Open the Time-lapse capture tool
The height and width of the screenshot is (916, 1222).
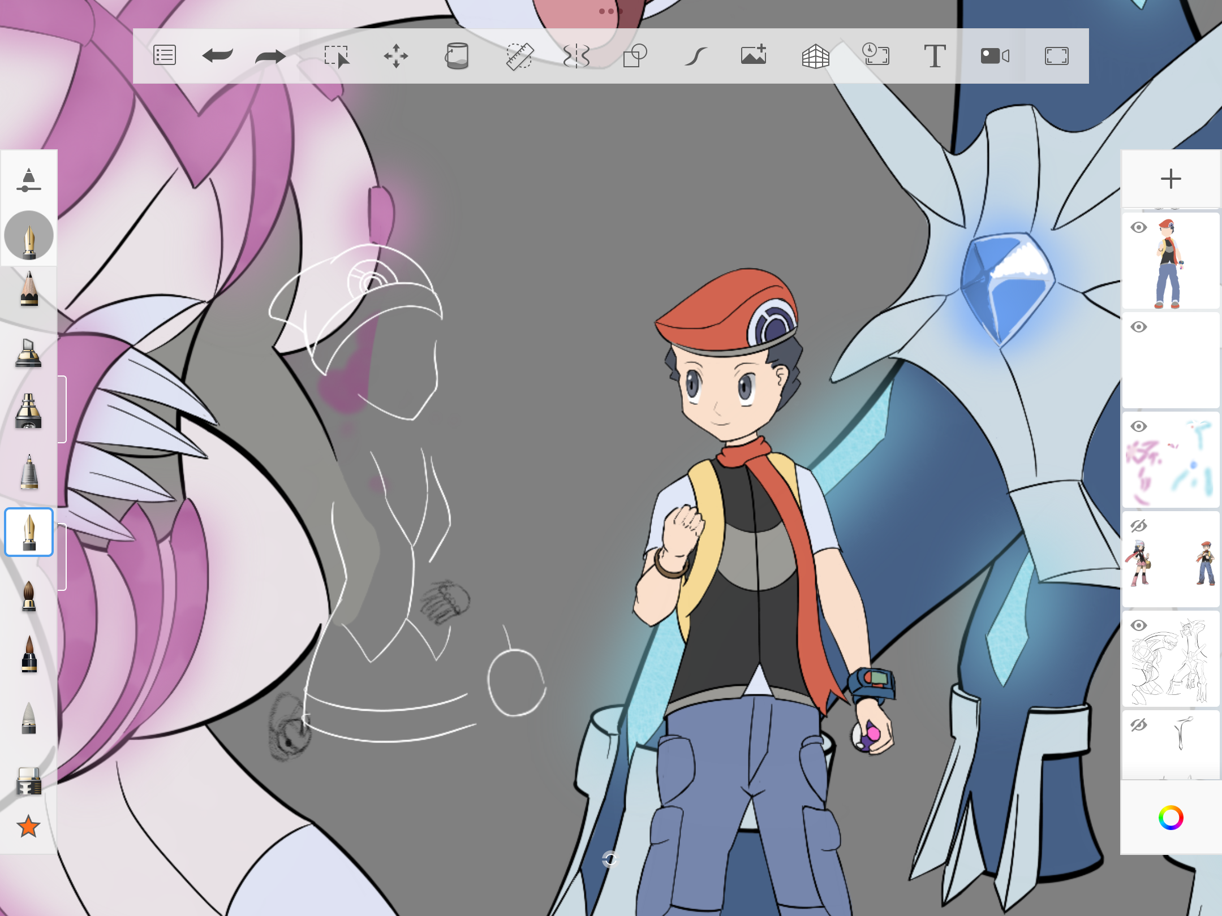pos(876,55)
